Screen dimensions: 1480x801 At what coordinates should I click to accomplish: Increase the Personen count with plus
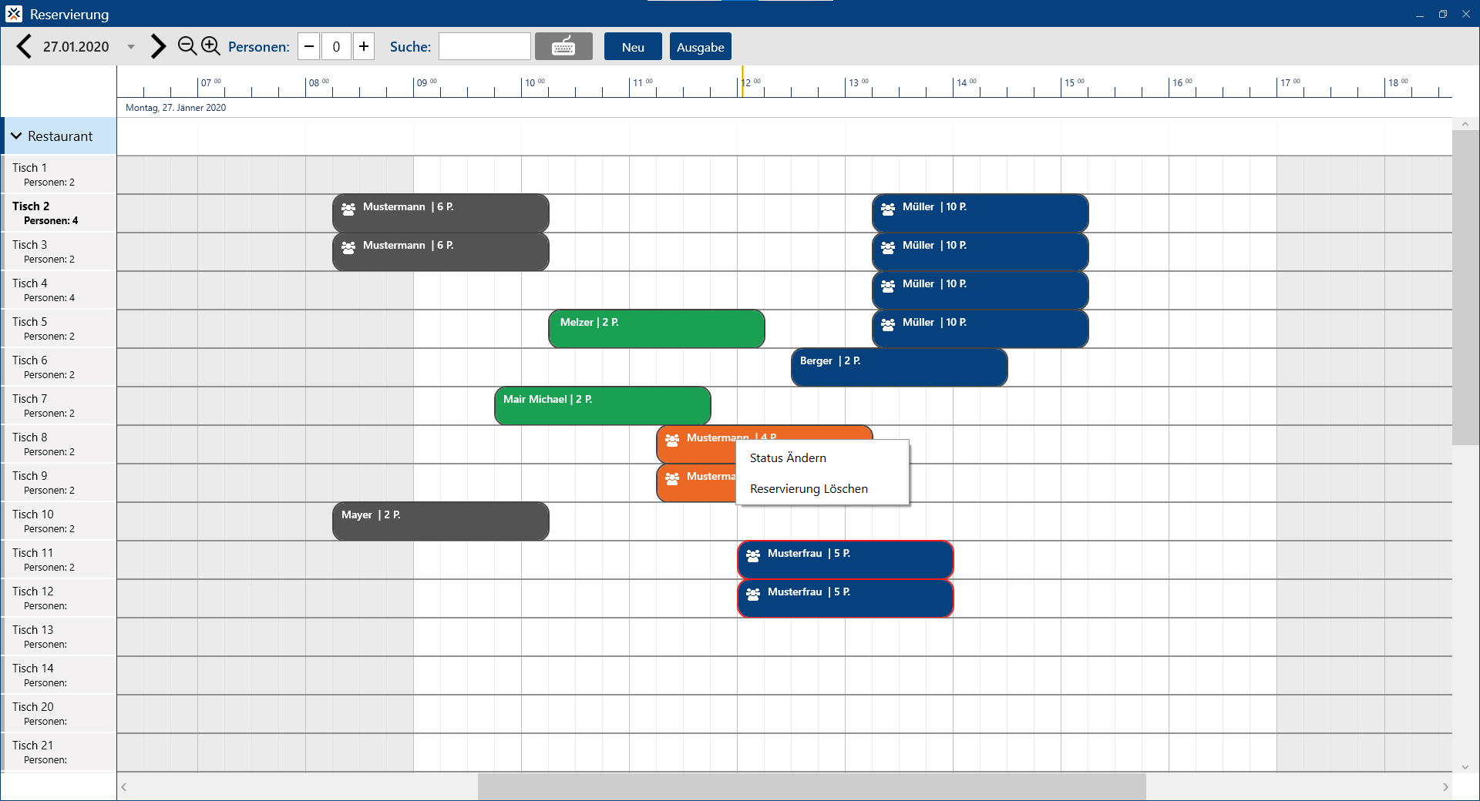coord(364,46)
